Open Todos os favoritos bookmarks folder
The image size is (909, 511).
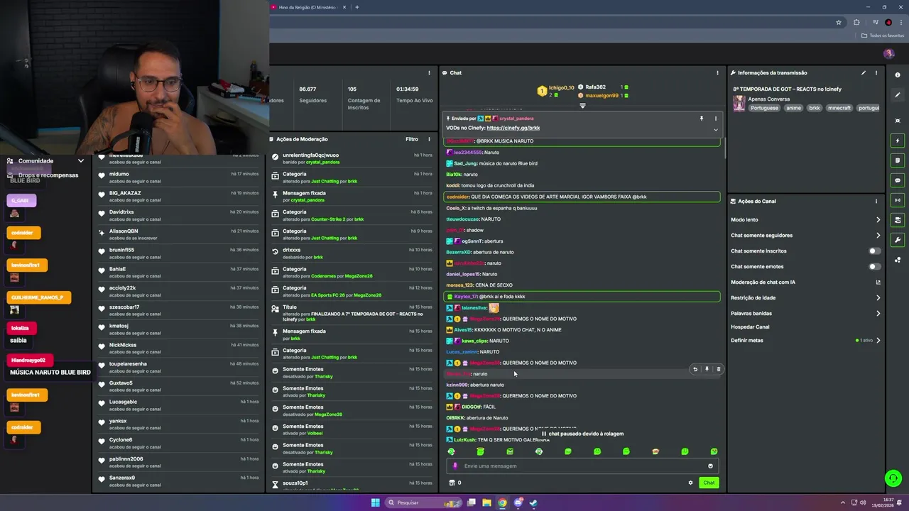point(883,35)
